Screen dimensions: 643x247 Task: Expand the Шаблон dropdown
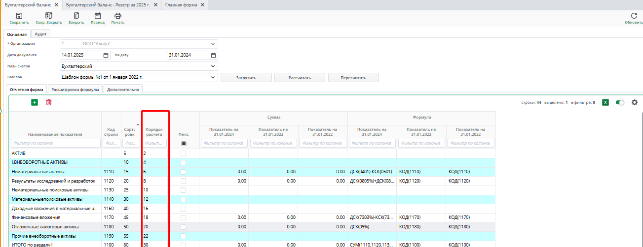(x=213, y=77)
